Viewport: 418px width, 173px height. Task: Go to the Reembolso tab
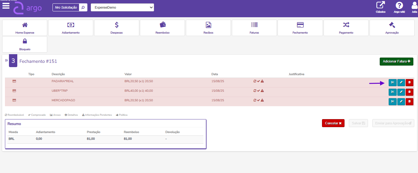(x=162, y=28)
